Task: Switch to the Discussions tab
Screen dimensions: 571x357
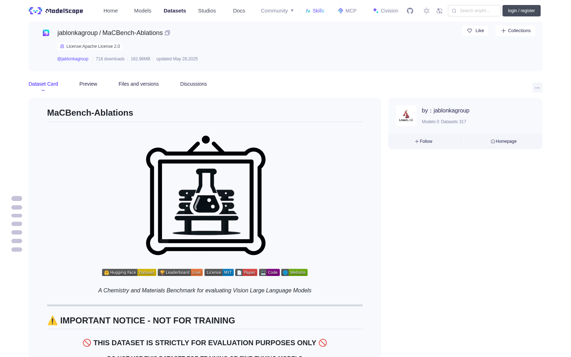Action: 193,84
